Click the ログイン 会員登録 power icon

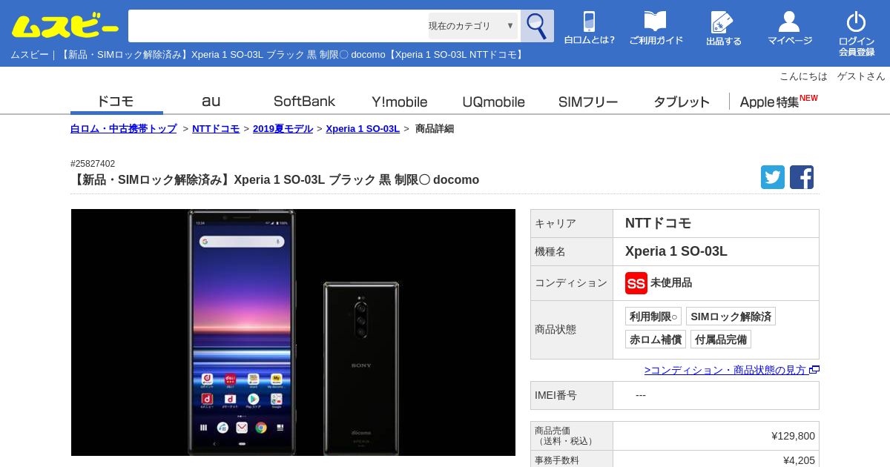tap(857, 33)
